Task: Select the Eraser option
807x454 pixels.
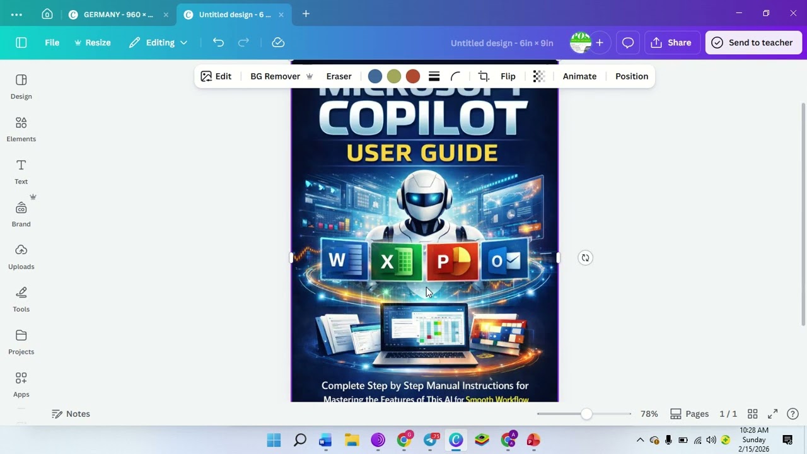Action: point(339,76)
